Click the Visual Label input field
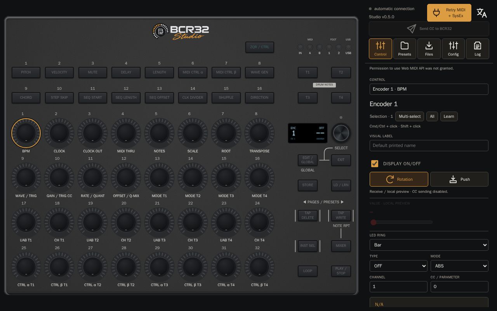497x311 pixels. pos(429,145)
